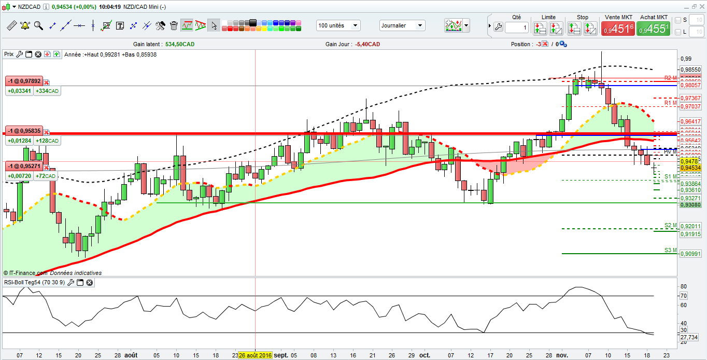Open Prix panel wrench settings
Viewport: 707px width, 360px height.
point(20,54)
